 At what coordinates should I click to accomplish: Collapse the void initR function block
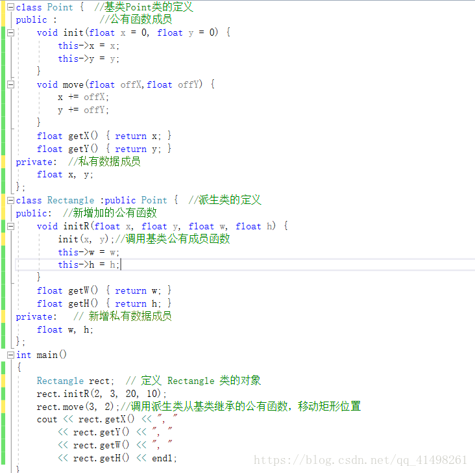tap(10, 226)
